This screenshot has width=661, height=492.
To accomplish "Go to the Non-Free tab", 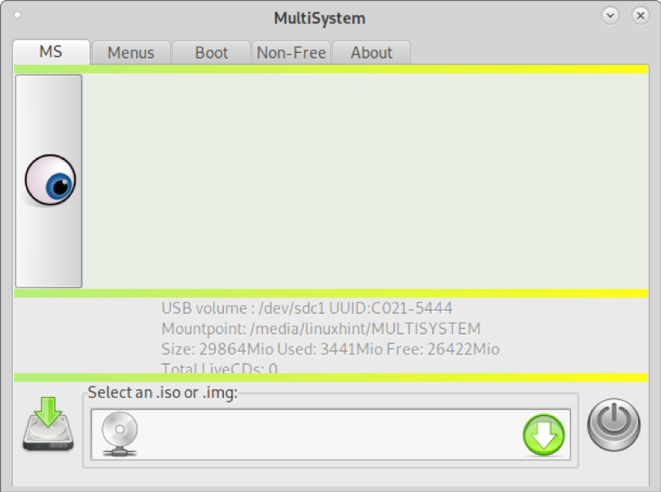I will tap(291, 53).
